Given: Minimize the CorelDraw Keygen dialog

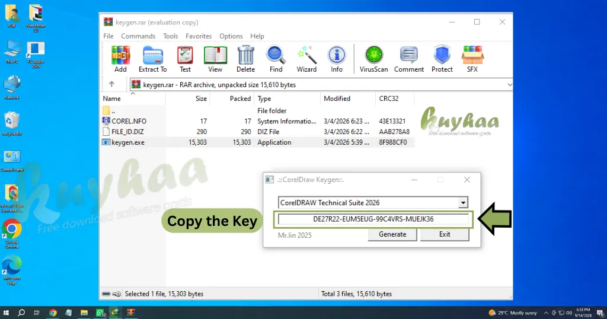Looking at the screenshot, I should tap(414, 180).
